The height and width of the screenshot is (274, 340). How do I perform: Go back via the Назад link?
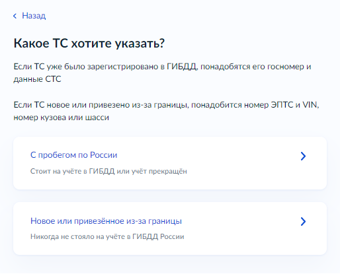coord(34,16)
